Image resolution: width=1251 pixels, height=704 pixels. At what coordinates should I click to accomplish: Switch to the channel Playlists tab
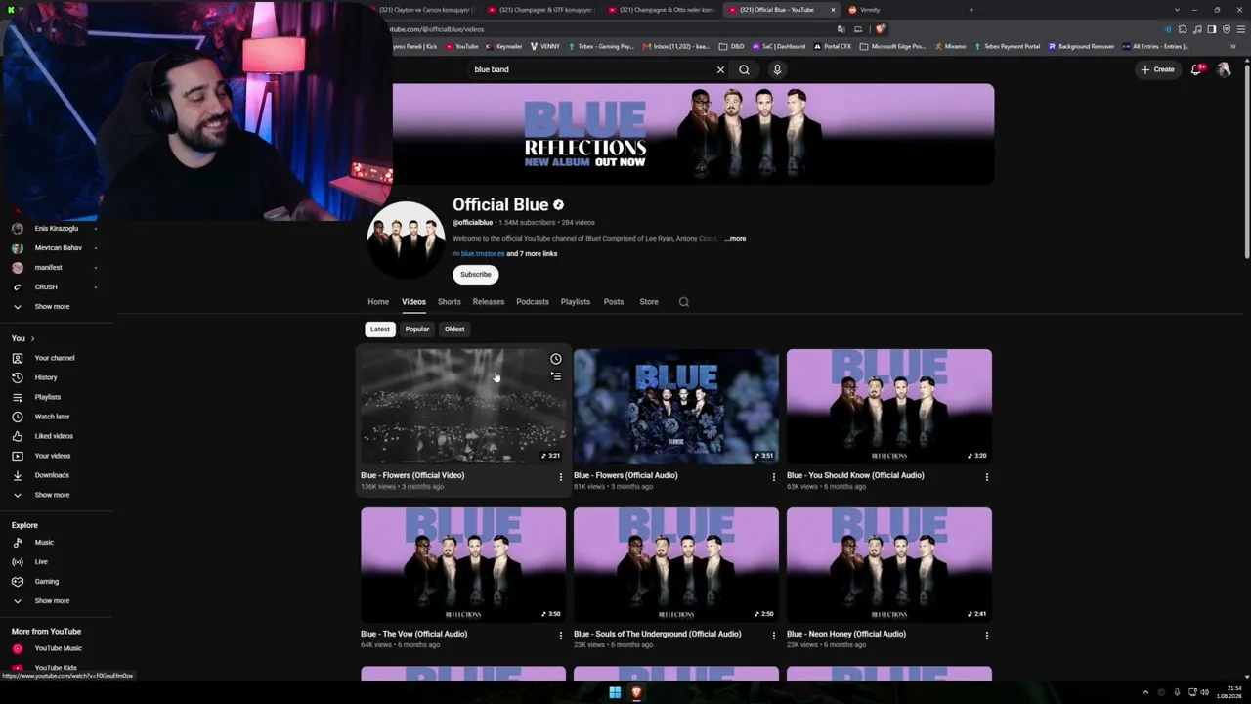pos(576,302)
